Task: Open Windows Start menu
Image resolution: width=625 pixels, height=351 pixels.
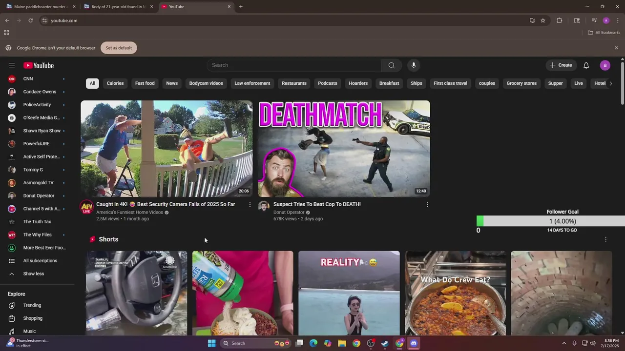Action: coord(211,343)
